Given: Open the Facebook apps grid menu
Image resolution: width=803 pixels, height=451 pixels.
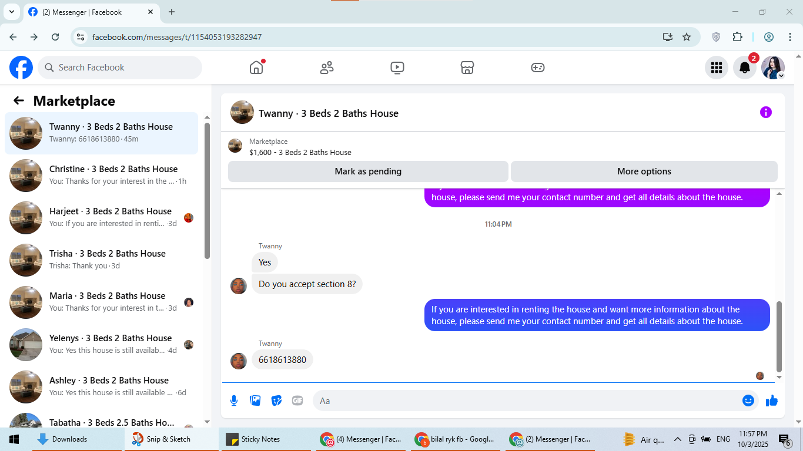Looking at the screenshot, I should pos(717,68).
